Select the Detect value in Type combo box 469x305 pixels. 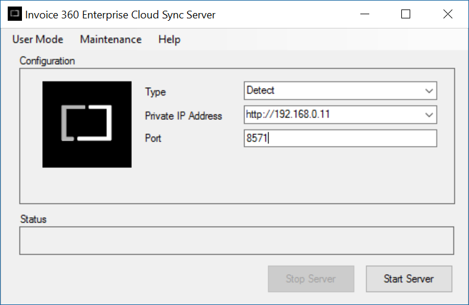334,91
